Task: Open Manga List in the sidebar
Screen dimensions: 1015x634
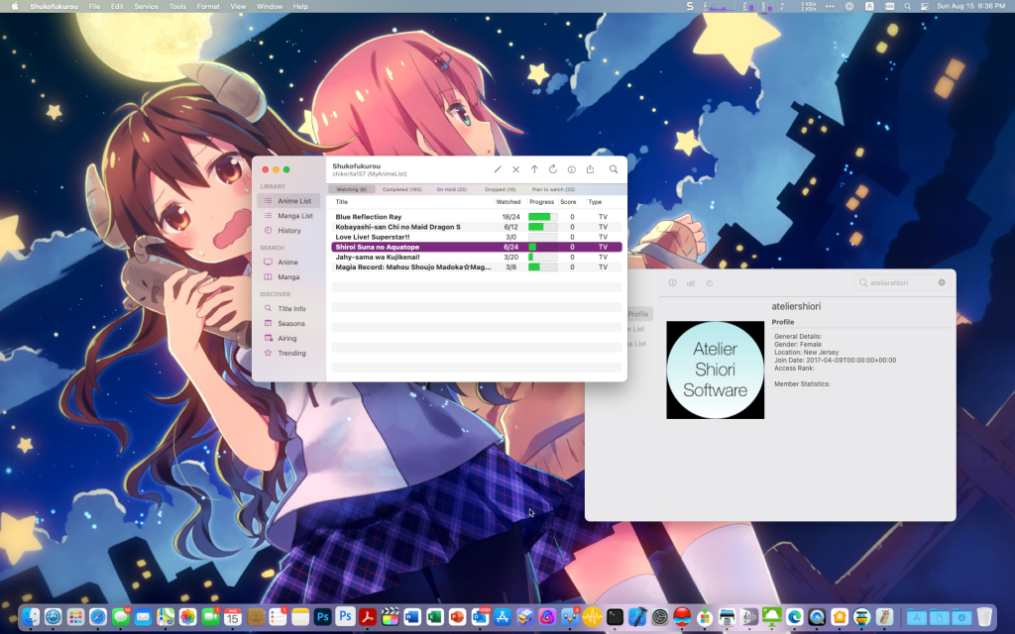Action: pyautogui.click(x=288, y=216)
